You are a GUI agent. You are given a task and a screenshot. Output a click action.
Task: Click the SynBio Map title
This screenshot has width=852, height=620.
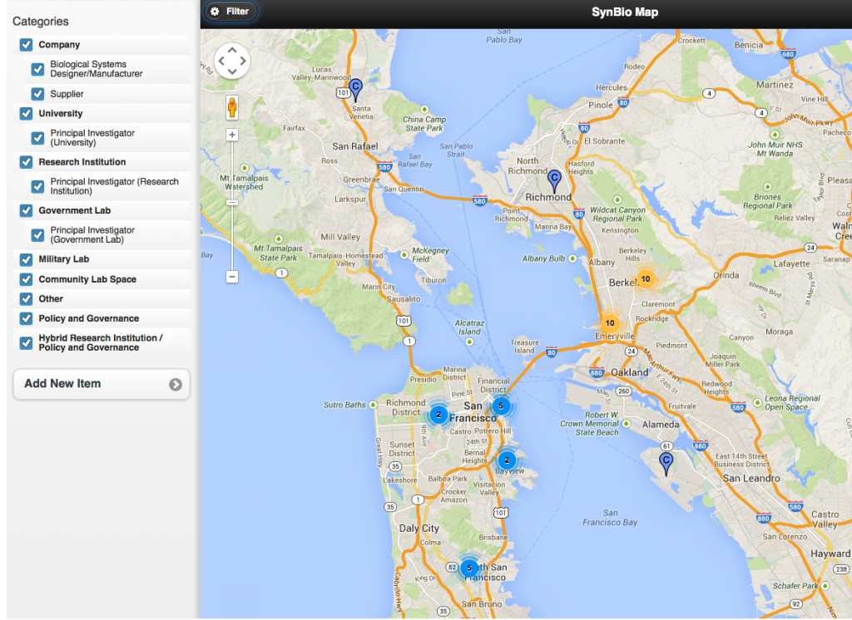pyautogui.click(x=624, y=12)
